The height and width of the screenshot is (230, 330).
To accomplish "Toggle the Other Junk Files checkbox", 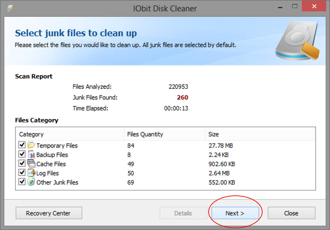I will 22,182.
